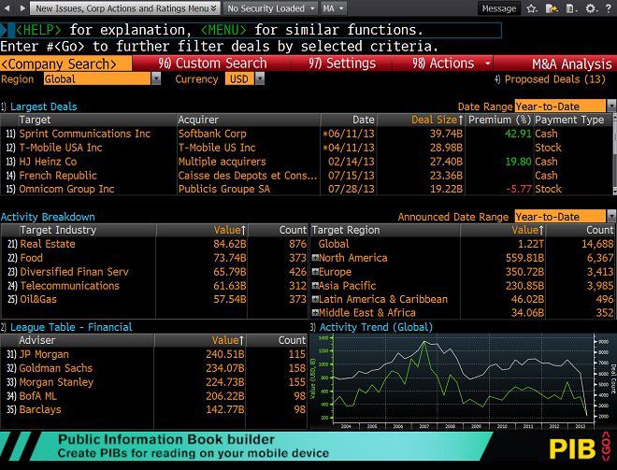
Task: Open the Currency USD dropdown arrow
Action: pyautogui.click(x=260, y=79)
